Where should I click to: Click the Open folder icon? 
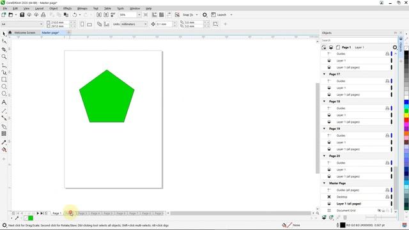11,15
